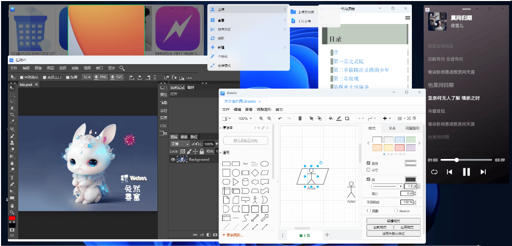Toggle the lock-all padlock icon in the layers panel
Image resolution: width=512 pixels, height=246 pixels.
(202, 151)
